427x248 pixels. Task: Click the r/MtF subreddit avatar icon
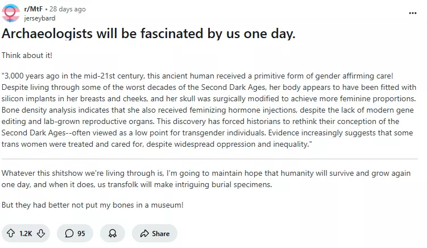11,13
